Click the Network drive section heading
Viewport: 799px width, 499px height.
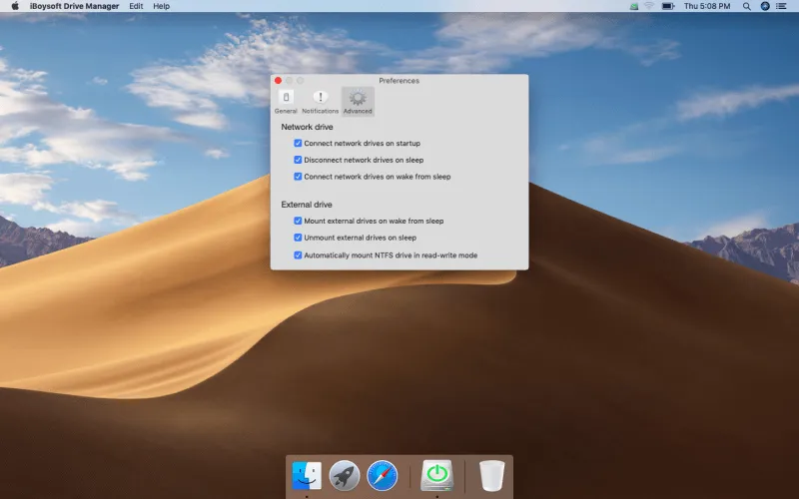pos(307,127)
